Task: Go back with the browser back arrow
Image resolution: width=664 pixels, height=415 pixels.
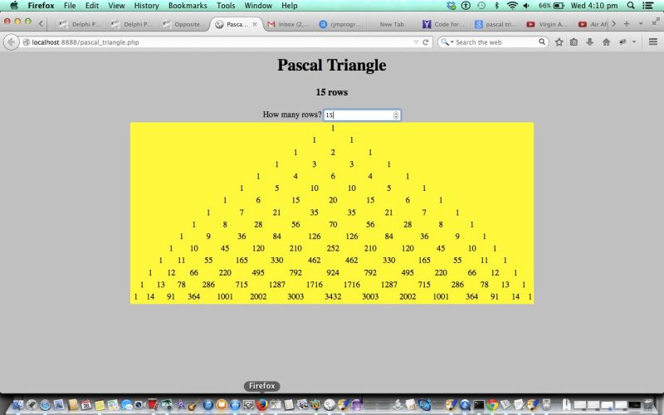Action: pyautogui.click(x=12, y=42)
